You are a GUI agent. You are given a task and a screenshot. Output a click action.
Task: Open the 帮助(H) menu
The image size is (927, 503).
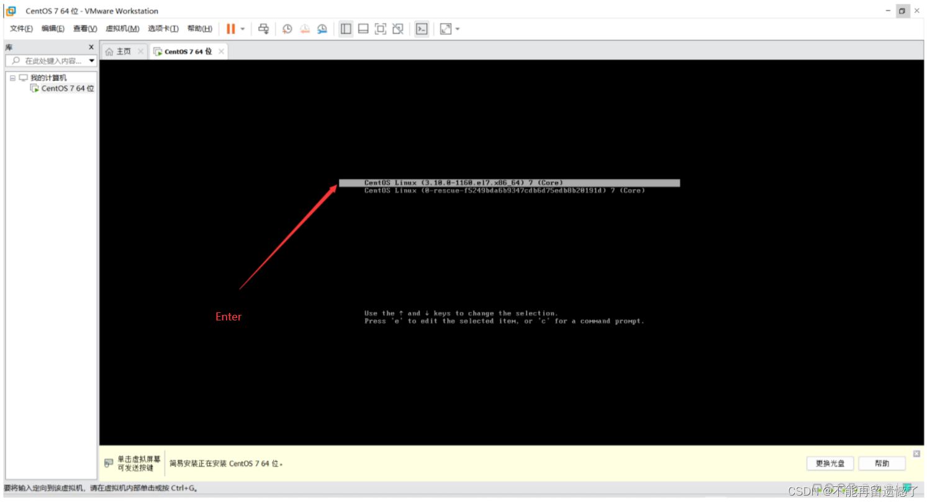tap(199, 29)
